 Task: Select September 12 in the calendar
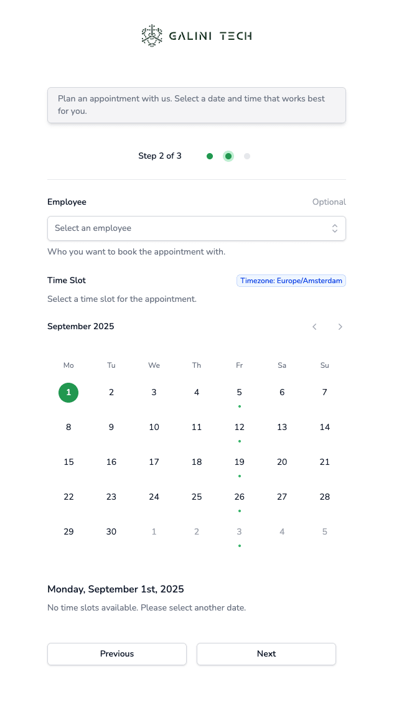[239, 427]
